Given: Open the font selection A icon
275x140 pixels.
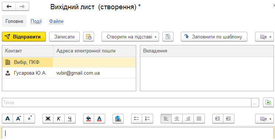Looking at the screenshot, I should click(x=7, y=119).
